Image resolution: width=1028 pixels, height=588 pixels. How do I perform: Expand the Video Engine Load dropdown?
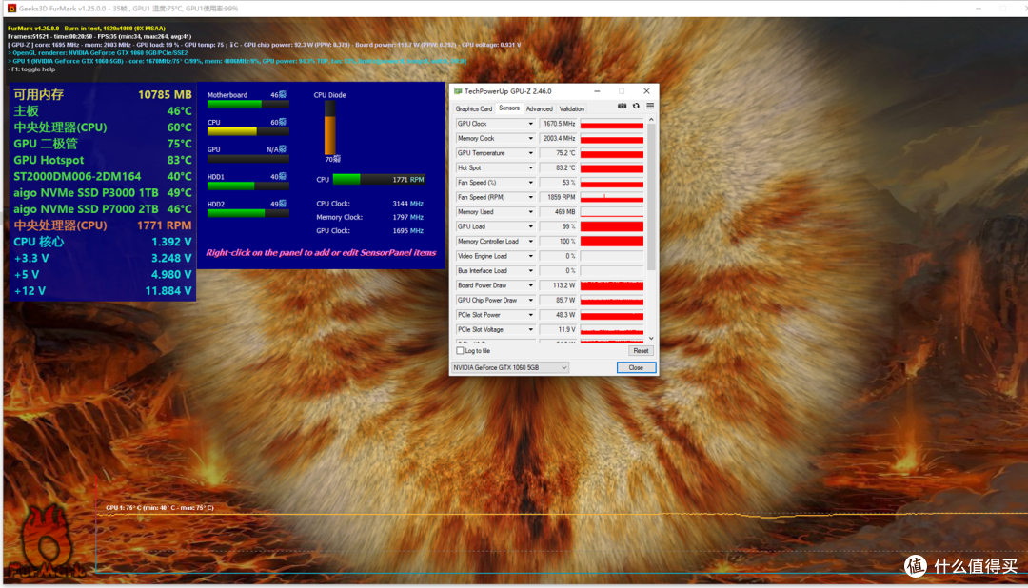point(530,256)
